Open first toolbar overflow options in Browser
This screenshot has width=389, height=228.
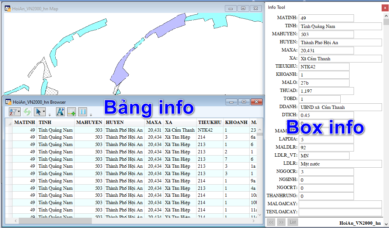coord(50,115)
